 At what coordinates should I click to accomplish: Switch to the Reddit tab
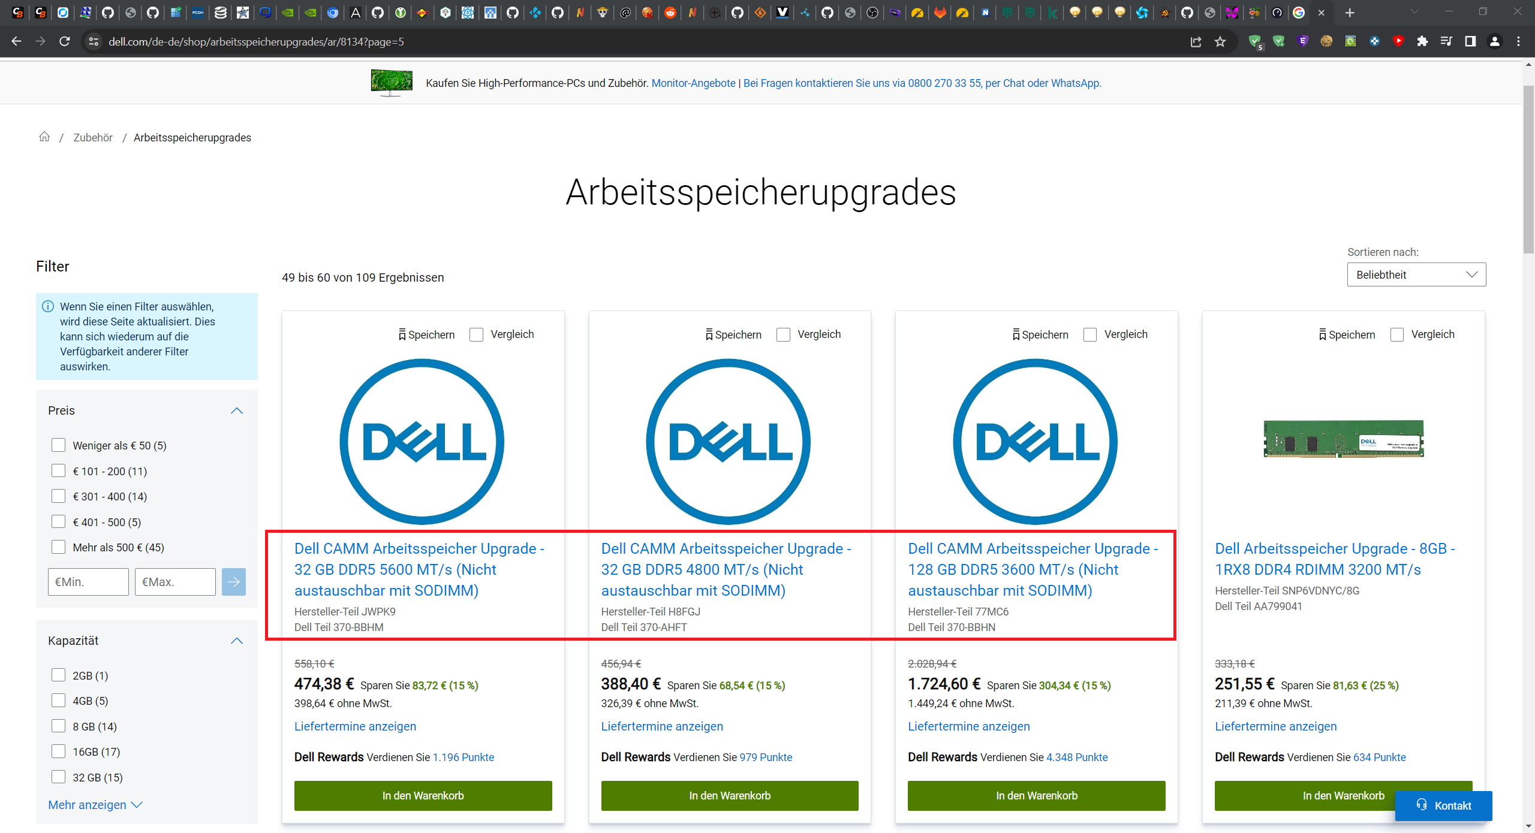point(670,13)
